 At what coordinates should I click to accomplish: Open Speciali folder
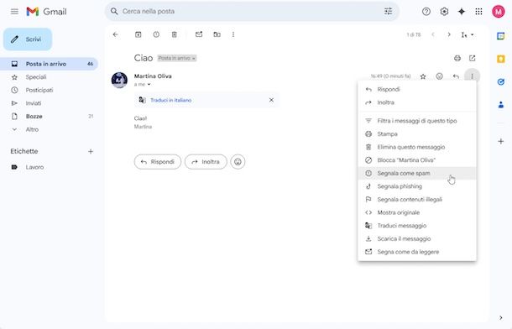[49, 77]
